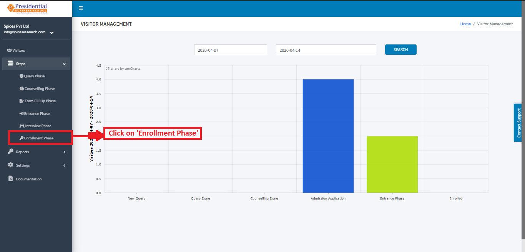Viewport: 525px width, 252px height.
Task: Click the Spices Pvt Ltd company name
Action: [x=17, y=26]
